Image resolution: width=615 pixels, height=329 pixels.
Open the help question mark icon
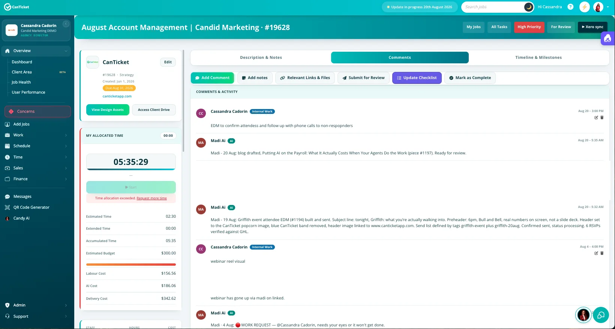(x=570, y=7)
